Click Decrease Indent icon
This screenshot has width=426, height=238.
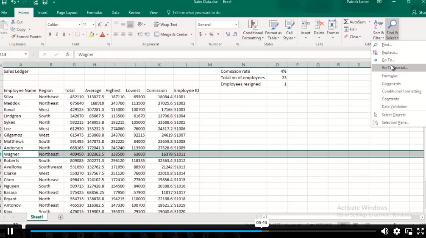(x=140, y=34)
